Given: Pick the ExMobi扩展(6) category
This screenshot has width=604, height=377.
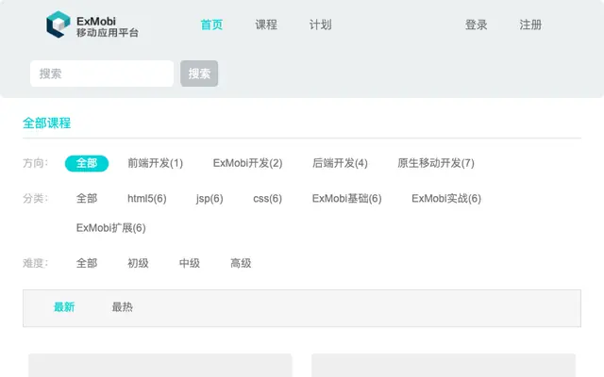Looking at the screenshot, I should click(x=111, y=228).
